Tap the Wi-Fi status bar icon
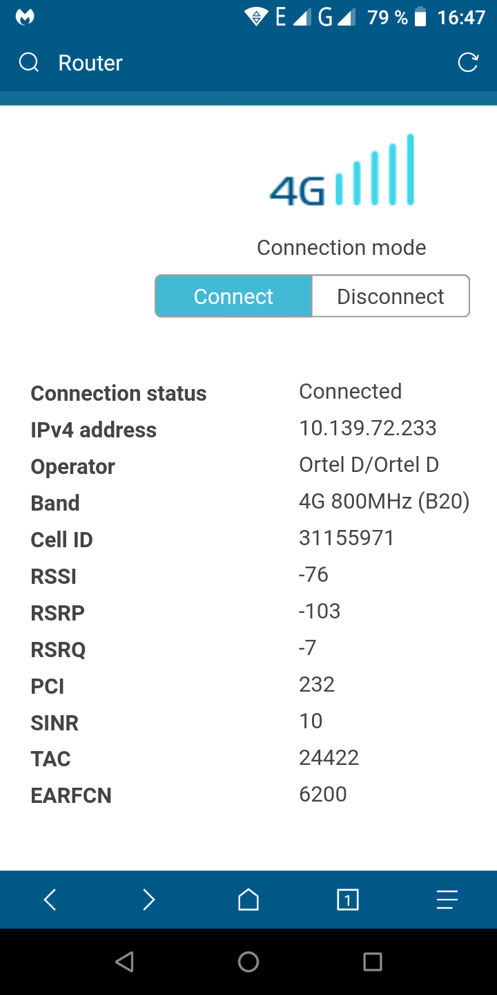 pos(255,17)
